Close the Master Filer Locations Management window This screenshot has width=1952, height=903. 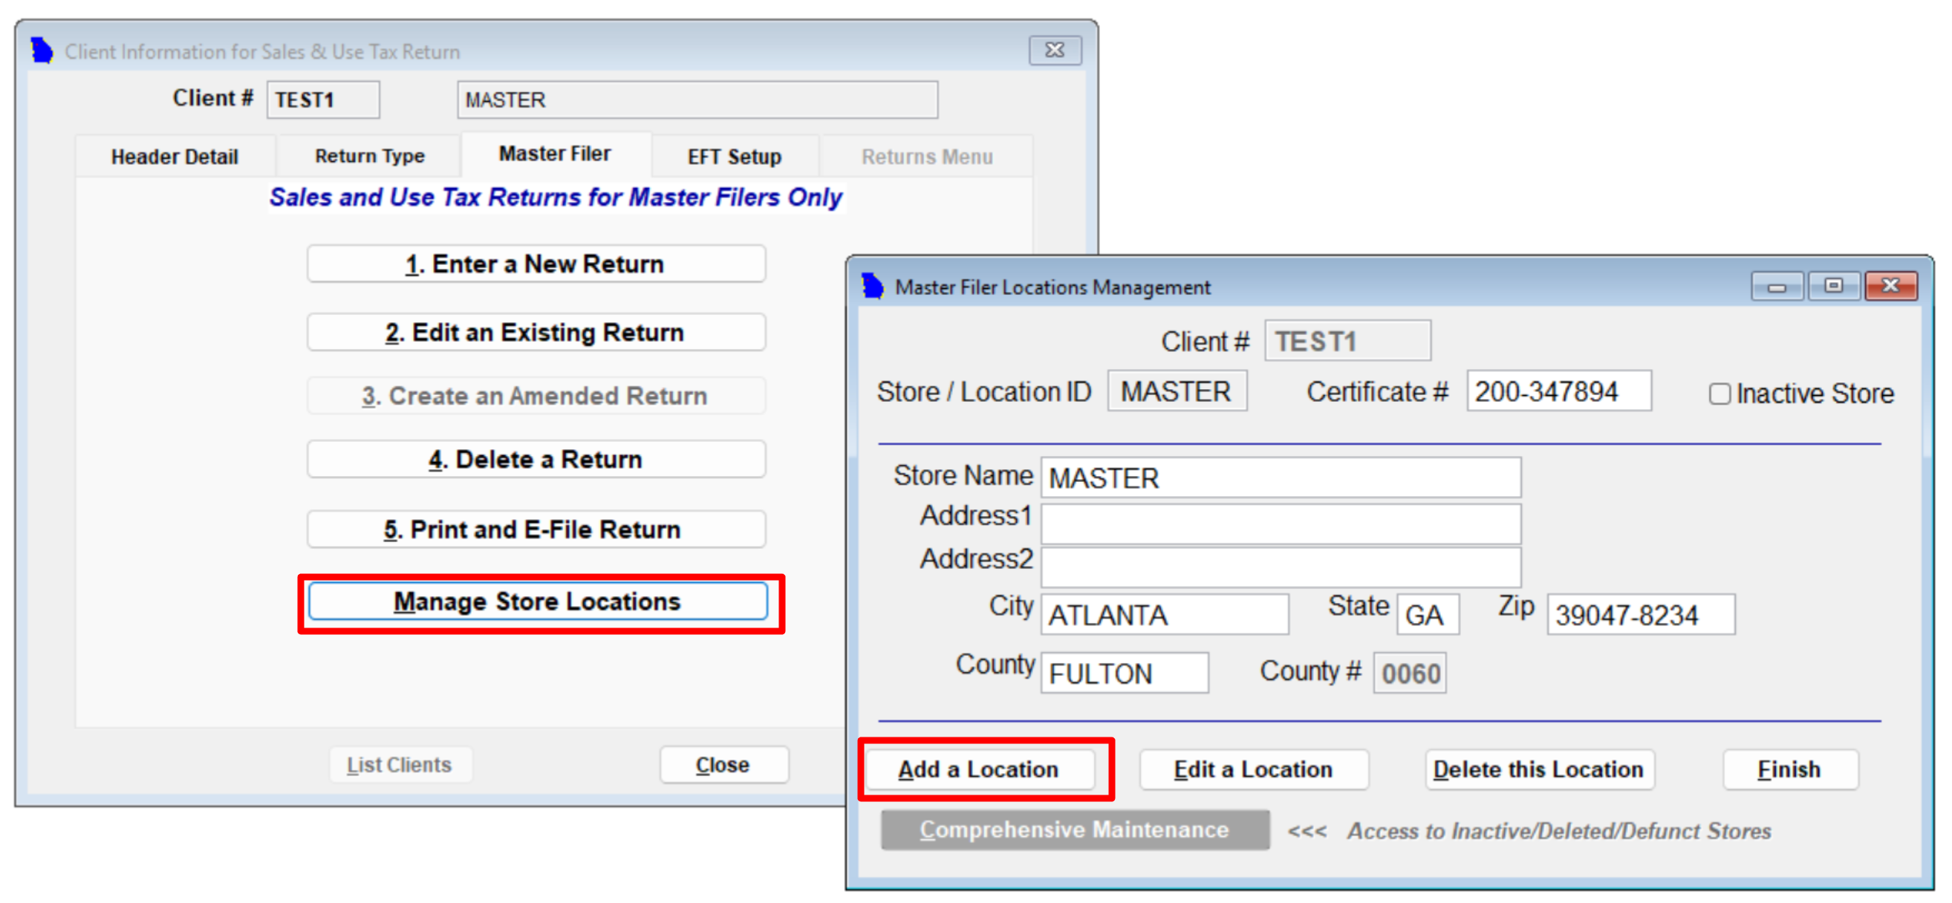point(1890,287)
